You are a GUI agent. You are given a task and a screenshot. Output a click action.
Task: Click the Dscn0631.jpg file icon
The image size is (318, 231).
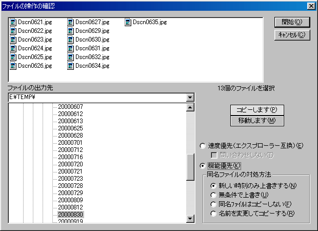pos(70,48)
